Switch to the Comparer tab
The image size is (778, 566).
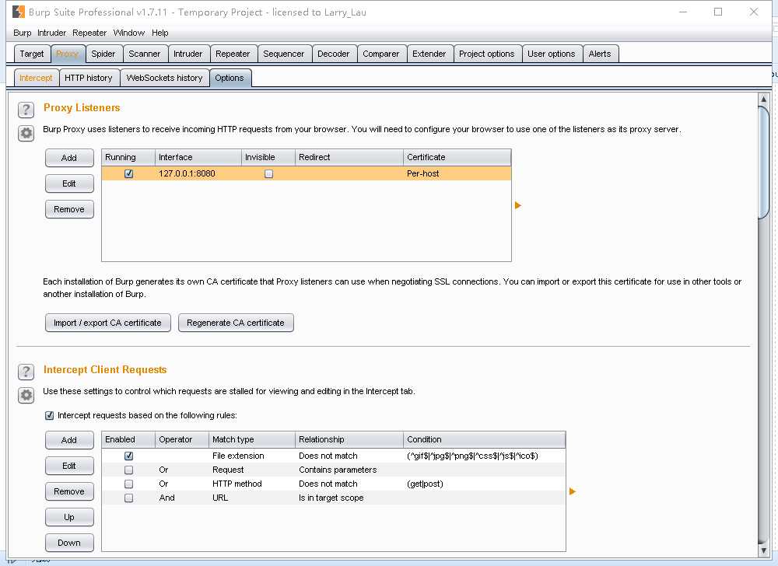[381, 54]
